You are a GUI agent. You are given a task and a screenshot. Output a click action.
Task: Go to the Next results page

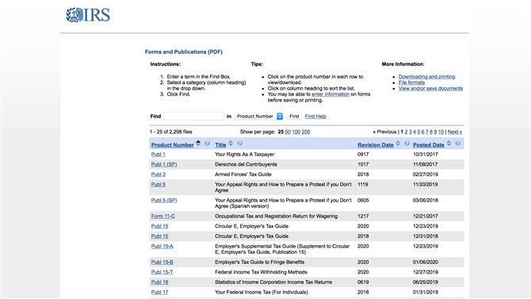pyautogui.click(x=454, y=132)
